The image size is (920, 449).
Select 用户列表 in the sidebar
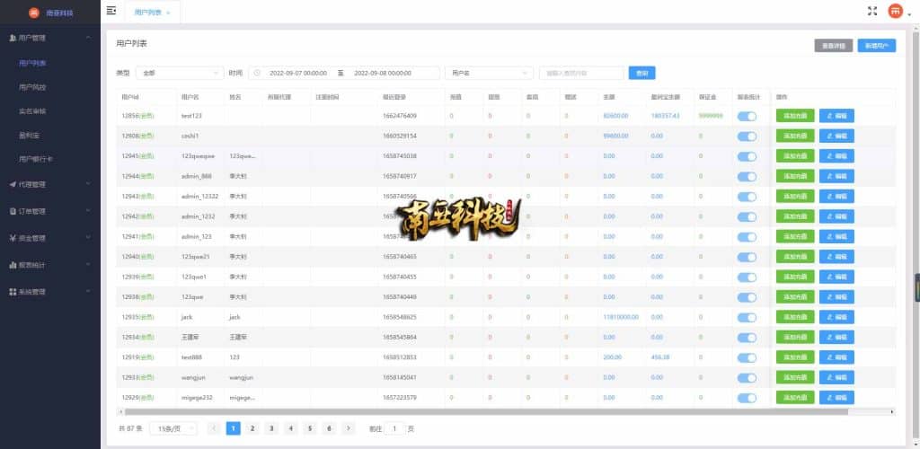coord(32,63)
